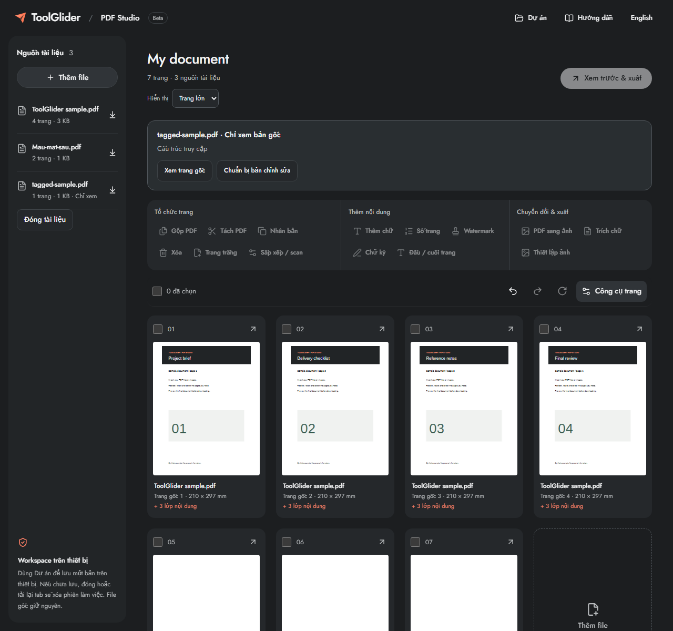This screenshot has width=673, height=631.
Task: Select the Final review page 04 thumbnail
Action: coord(593,409)
